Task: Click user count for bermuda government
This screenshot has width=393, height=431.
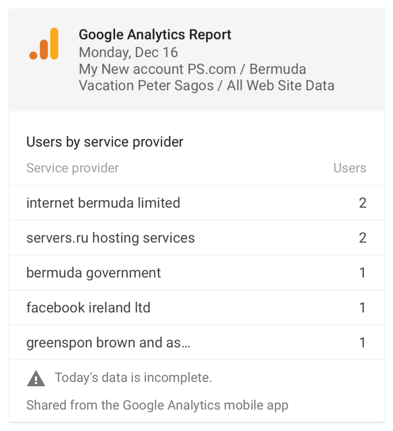Action: point(363,273)
